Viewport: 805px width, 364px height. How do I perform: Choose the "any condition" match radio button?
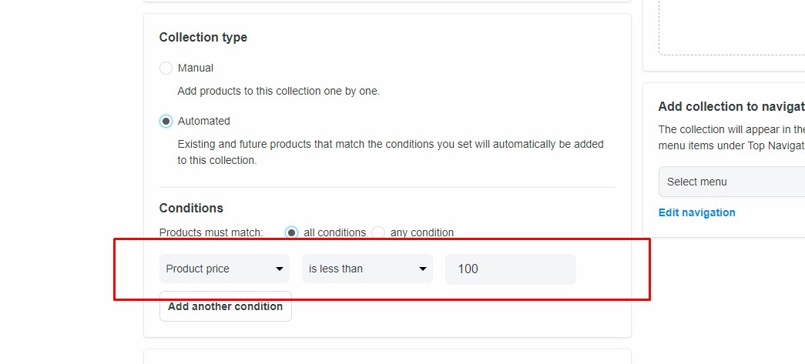pos(378,232)
